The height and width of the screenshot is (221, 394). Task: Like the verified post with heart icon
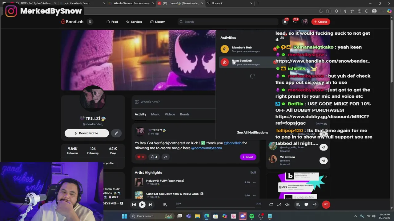pyautogui.click(x=140, y=157)
